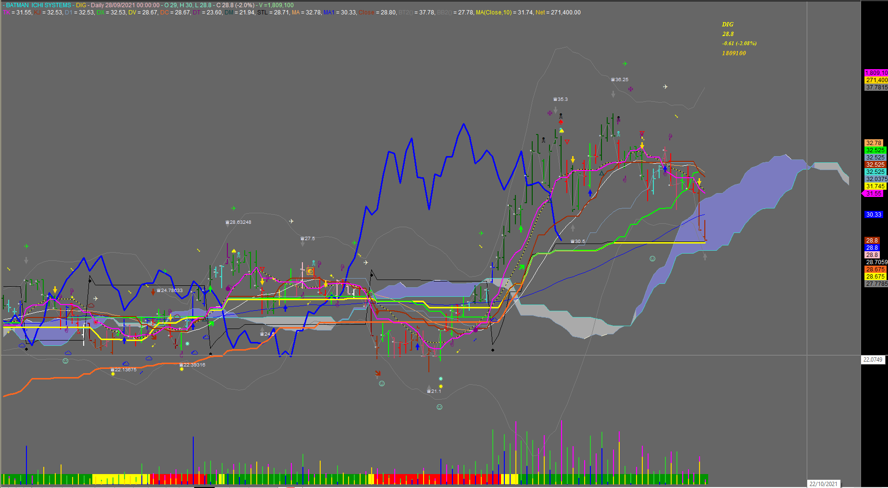This screenshot has height=488, width=888.
Task: Click the yellow star under the 22.39316 label
Action: pyautogui.click(x=182, y=369)
